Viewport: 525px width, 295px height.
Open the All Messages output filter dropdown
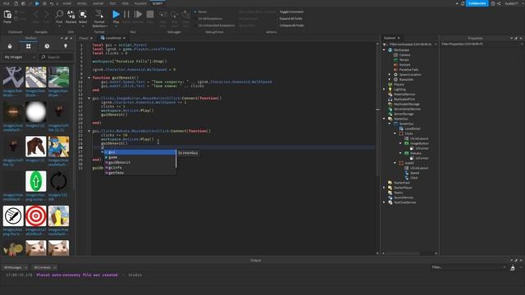[x=16, y=268]
